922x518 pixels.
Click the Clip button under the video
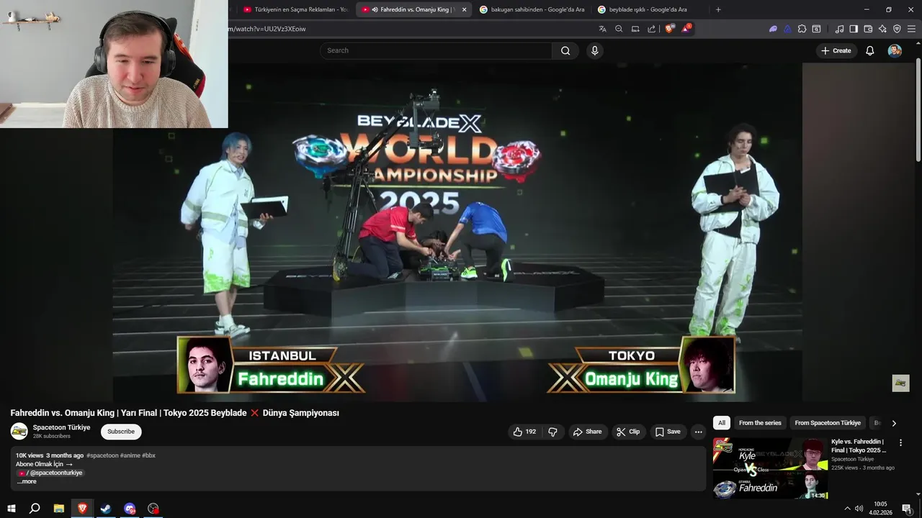tap(628, 432)
